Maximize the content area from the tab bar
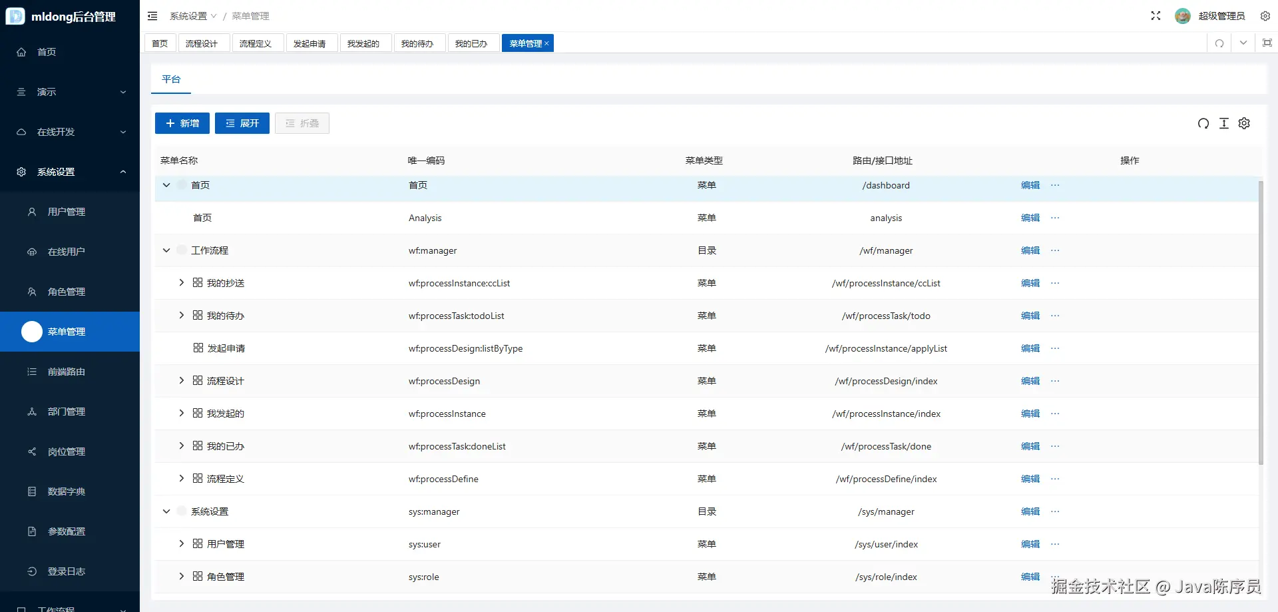This screenshot has height=612, width=1278. click(1267, 43)
